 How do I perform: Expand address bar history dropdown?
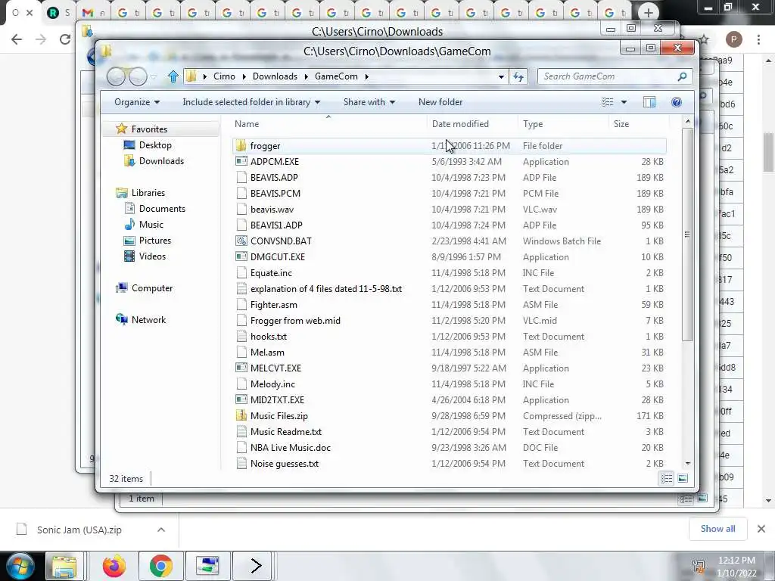click(501, 76)
